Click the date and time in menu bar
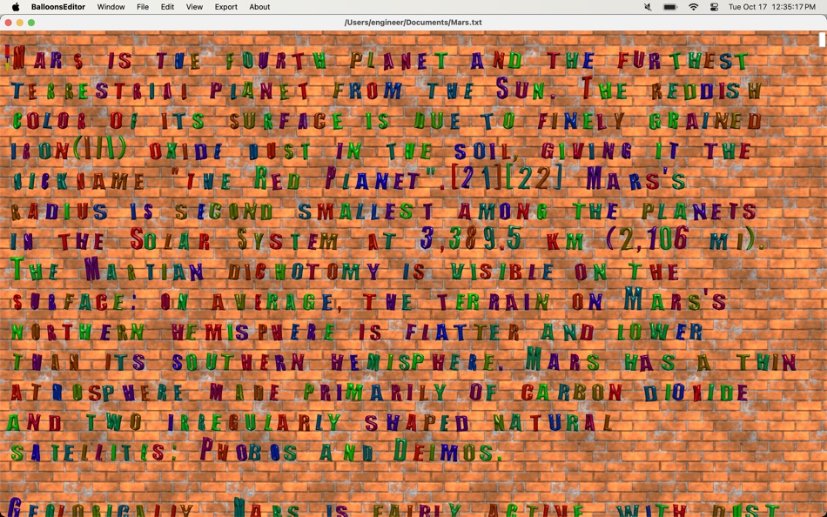Screen dimensions: 827x517 (x=771, y=7)
